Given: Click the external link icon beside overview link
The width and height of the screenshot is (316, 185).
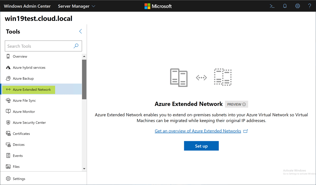Looking at the screenshot, I should [x=245, y=131].
